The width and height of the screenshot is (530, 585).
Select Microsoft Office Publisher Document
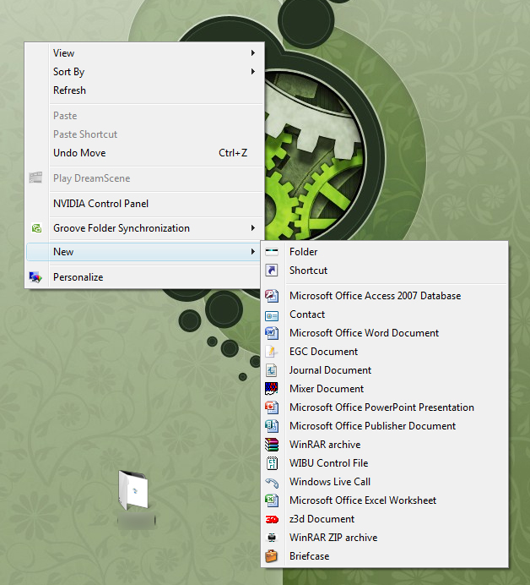pyautogui.click(x=372, y=426)
